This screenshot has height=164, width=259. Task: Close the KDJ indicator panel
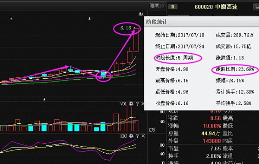[x=143, y=136]
